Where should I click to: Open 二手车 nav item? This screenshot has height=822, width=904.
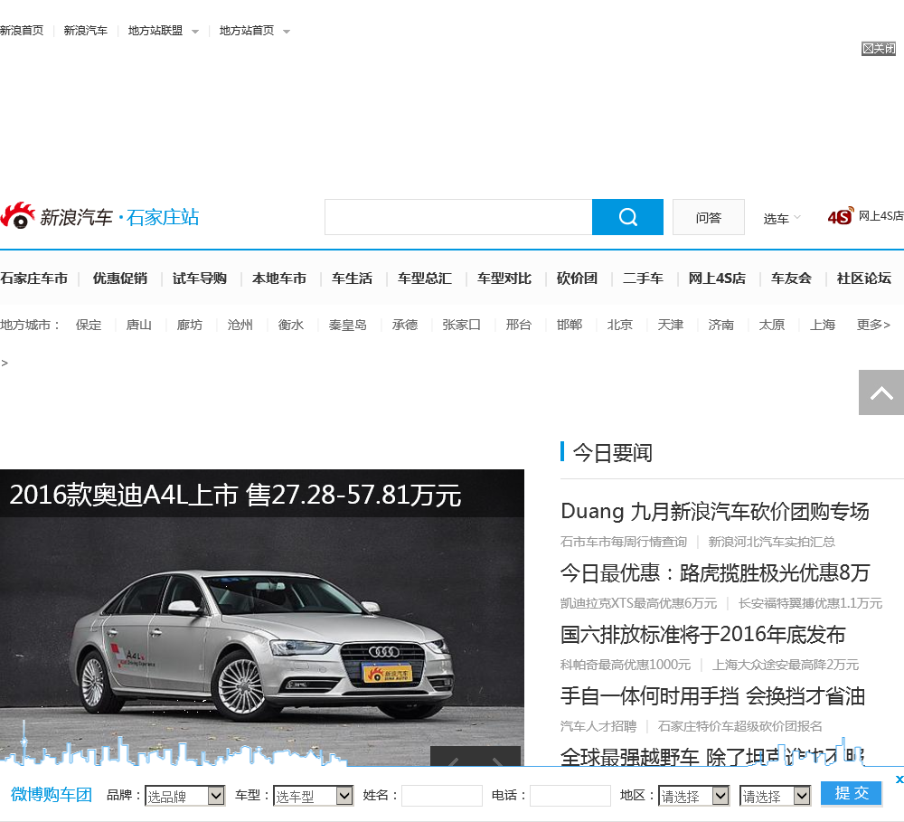(x=643, y=279)
